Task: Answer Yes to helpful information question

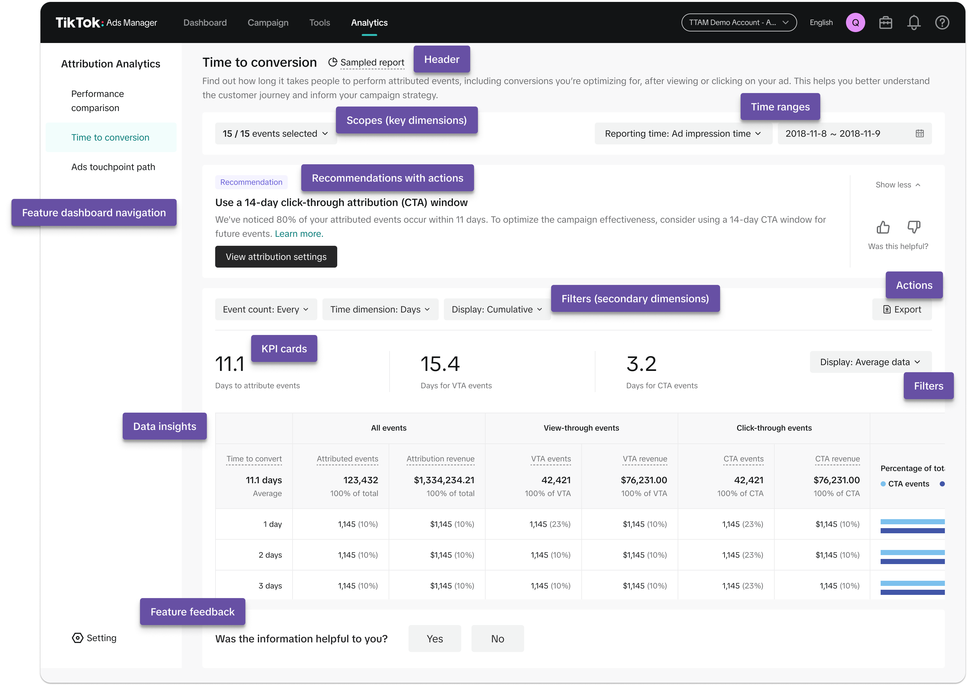Action: (x=435, y=639)
